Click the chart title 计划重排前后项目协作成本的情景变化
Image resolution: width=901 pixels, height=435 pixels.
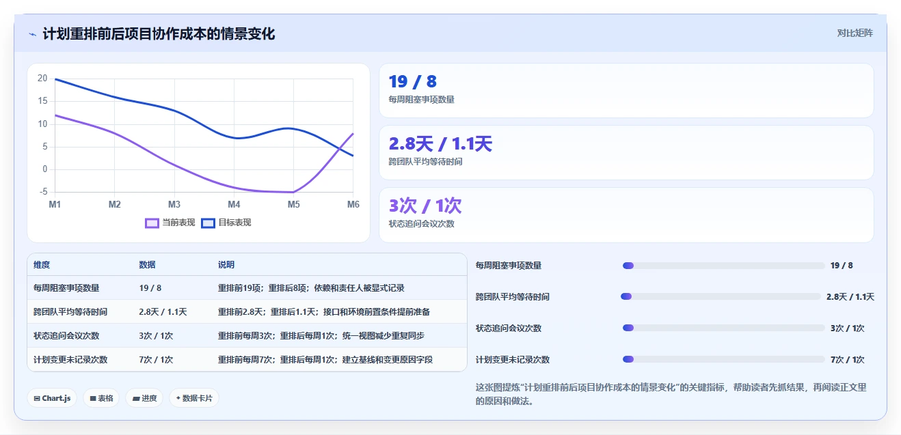tap(159, 34)
